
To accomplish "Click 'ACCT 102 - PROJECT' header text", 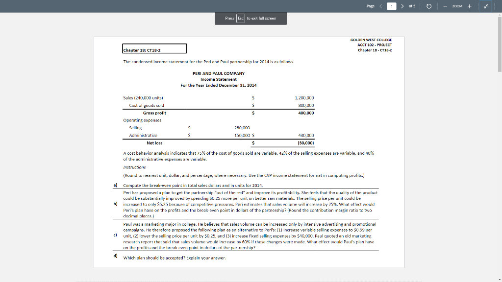I will (x=375, y=45).
